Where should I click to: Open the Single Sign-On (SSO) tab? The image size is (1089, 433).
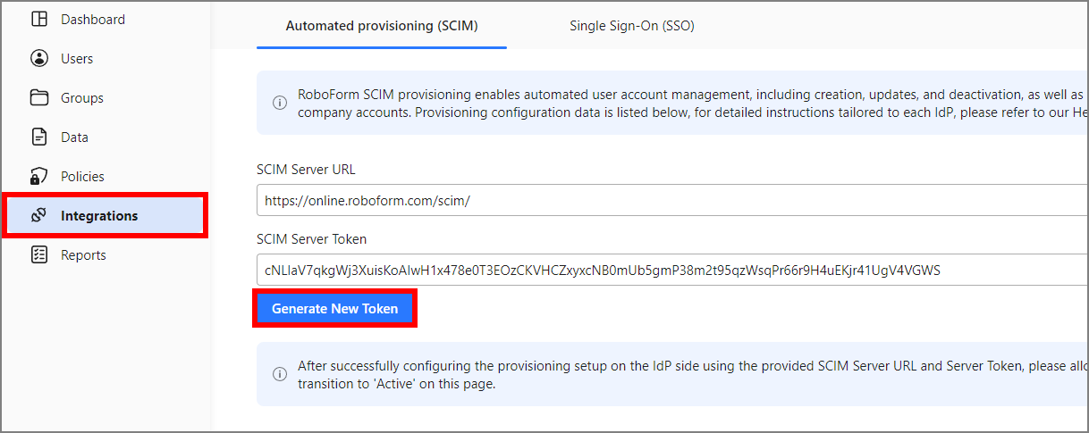coord(632,26)
